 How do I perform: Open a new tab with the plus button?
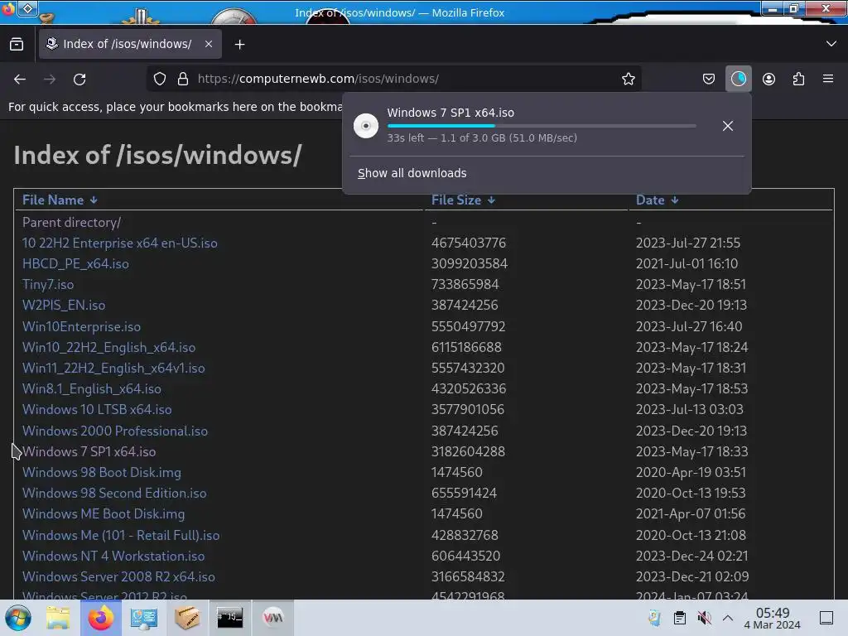tap(239, 45)
